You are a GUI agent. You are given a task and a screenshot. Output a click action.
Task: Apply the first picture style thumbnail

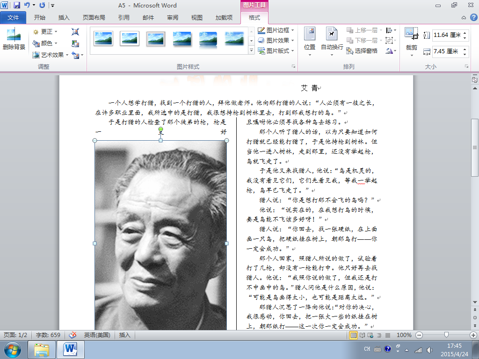[x=103, y=38]
